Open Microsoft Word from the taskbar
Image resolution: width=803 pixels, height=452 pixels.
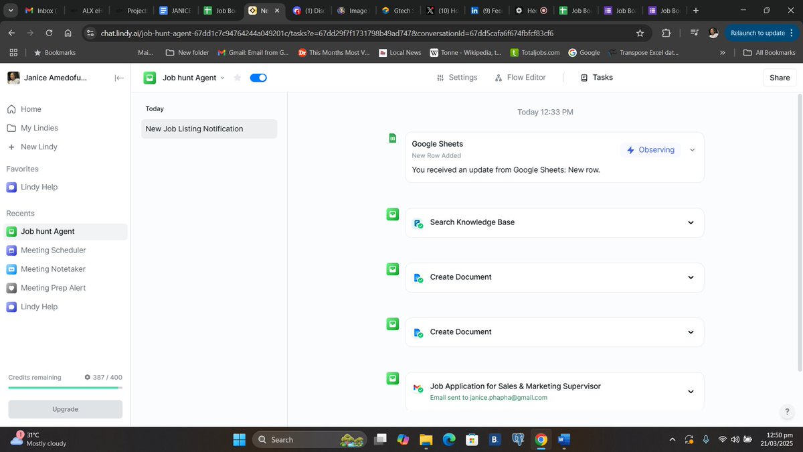563,439
